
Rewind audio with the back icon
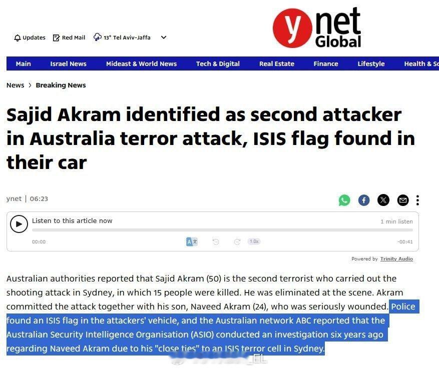(x=216, y=241)
